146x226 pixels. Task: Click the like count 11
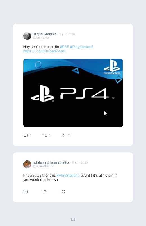69,135
